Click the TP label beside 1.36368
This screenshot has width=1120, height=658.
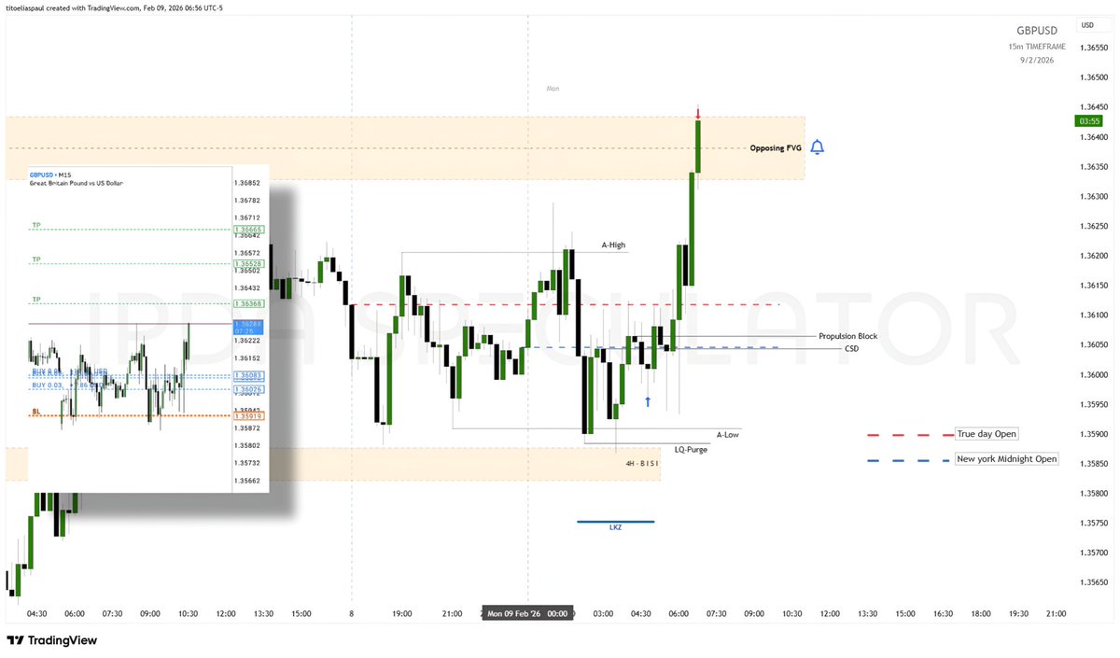coord(36,301)
